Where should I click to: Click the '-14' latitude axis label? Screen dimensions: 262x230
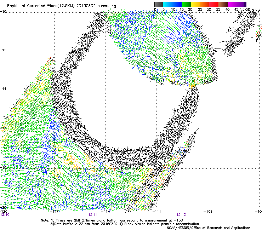tap(3, 89)
